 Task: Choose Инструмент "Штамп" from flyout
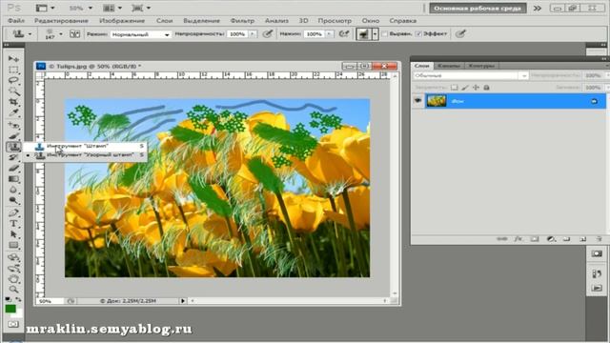point(85,146)
